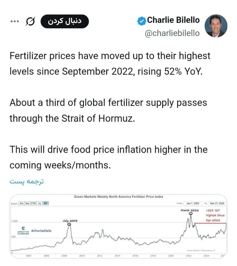Open the three-dot more options menu
Viewport: 237px width, 266px height.
(14, 21)
